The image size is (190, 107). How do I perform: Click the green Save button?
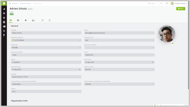click(x=180, y=9)
